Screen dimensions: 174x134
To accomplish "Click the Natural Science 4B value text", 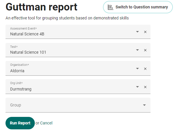I will pyautogui.click(x=27, y=34).
